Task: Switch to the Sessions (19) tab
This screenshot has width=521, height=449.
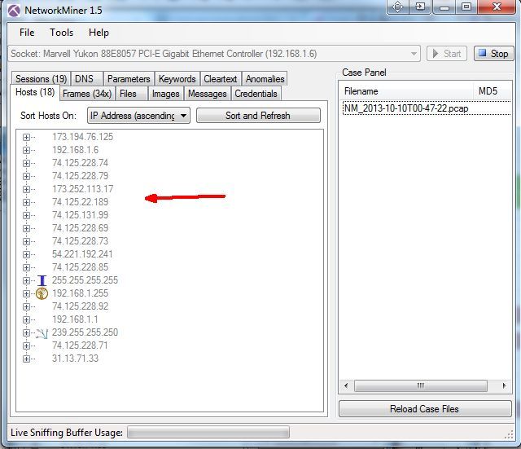Action: click(41, 79)
